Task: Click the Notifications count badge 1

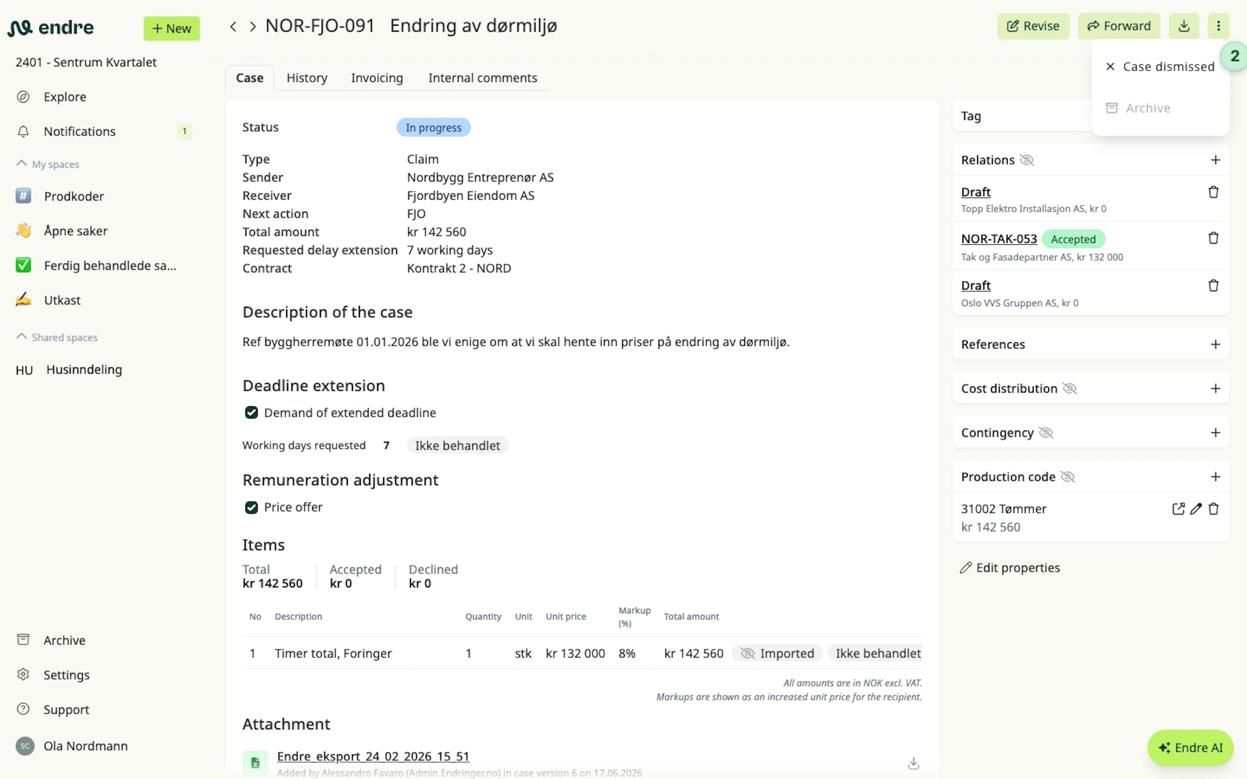Action: (x=184, y=131)
